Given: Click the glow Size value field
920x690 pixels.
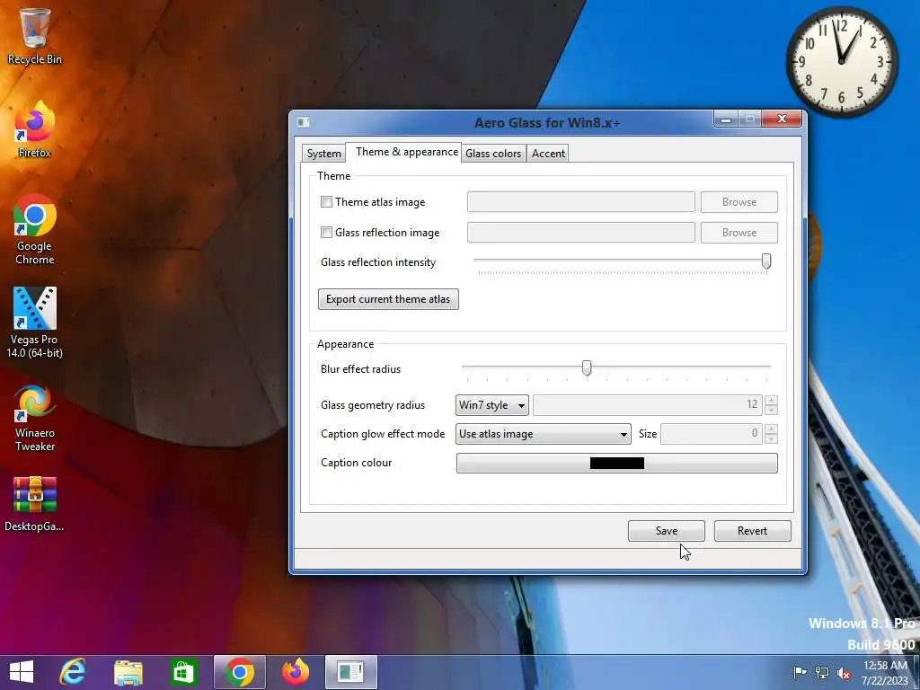Looking at the screenshot, I should (x=712, y=434).
